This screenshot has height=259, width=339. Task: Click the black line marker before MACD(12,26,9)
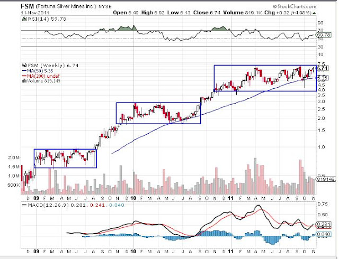pyautogui.click(x=24, y=205)
